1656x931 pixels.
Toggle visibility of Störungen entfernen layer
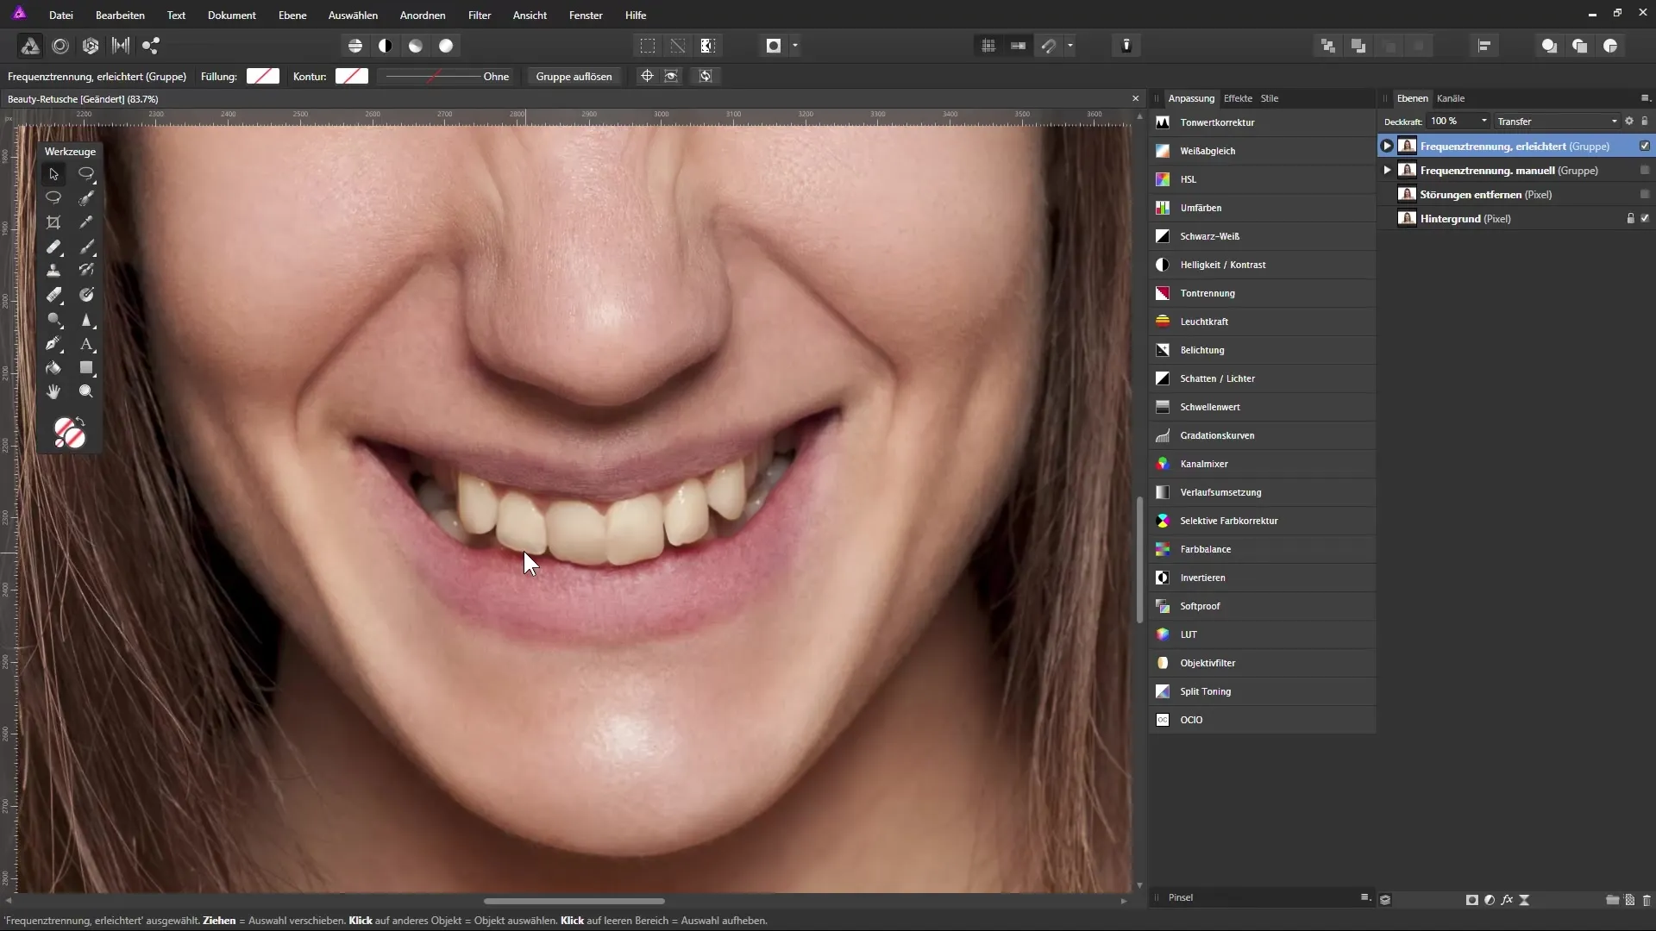pyautogui.click(x=1645, y=194)
